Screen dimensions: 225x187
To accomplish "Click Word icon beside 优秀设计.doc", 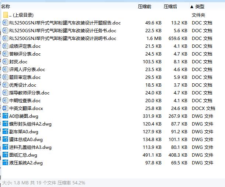I will 5,85.
